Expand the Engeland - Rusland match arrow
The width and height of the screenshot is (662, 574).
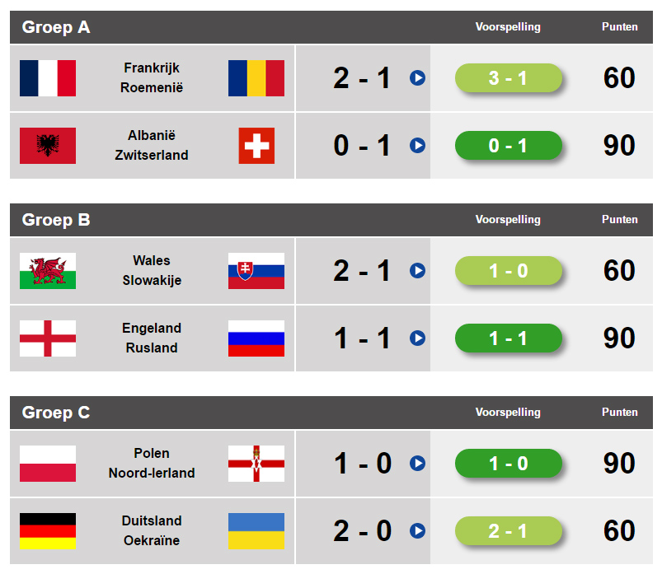[417, 338]
